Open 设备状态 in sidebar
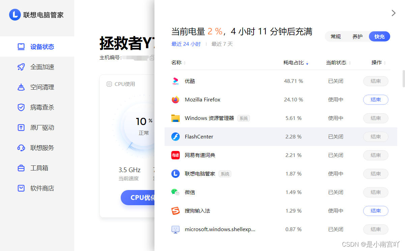Image resolution: width=405 pixels, height=251 pixels. tap(37, 46)
